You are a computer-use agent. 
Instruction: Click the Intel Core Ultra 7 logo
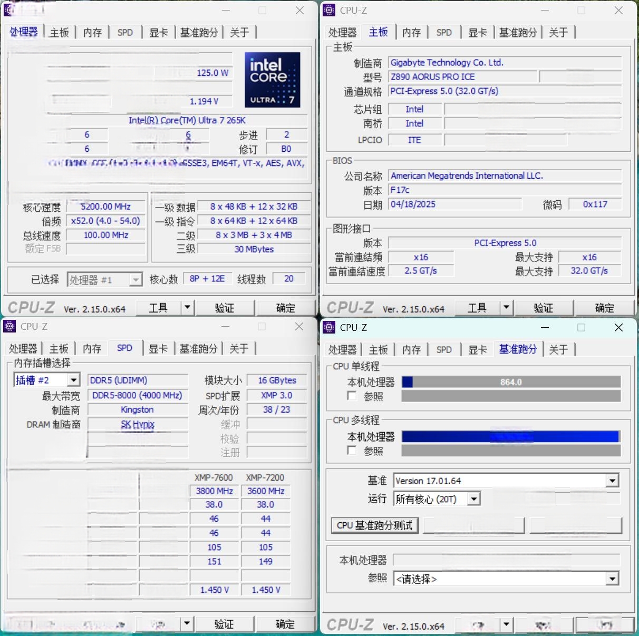point(273,80)
